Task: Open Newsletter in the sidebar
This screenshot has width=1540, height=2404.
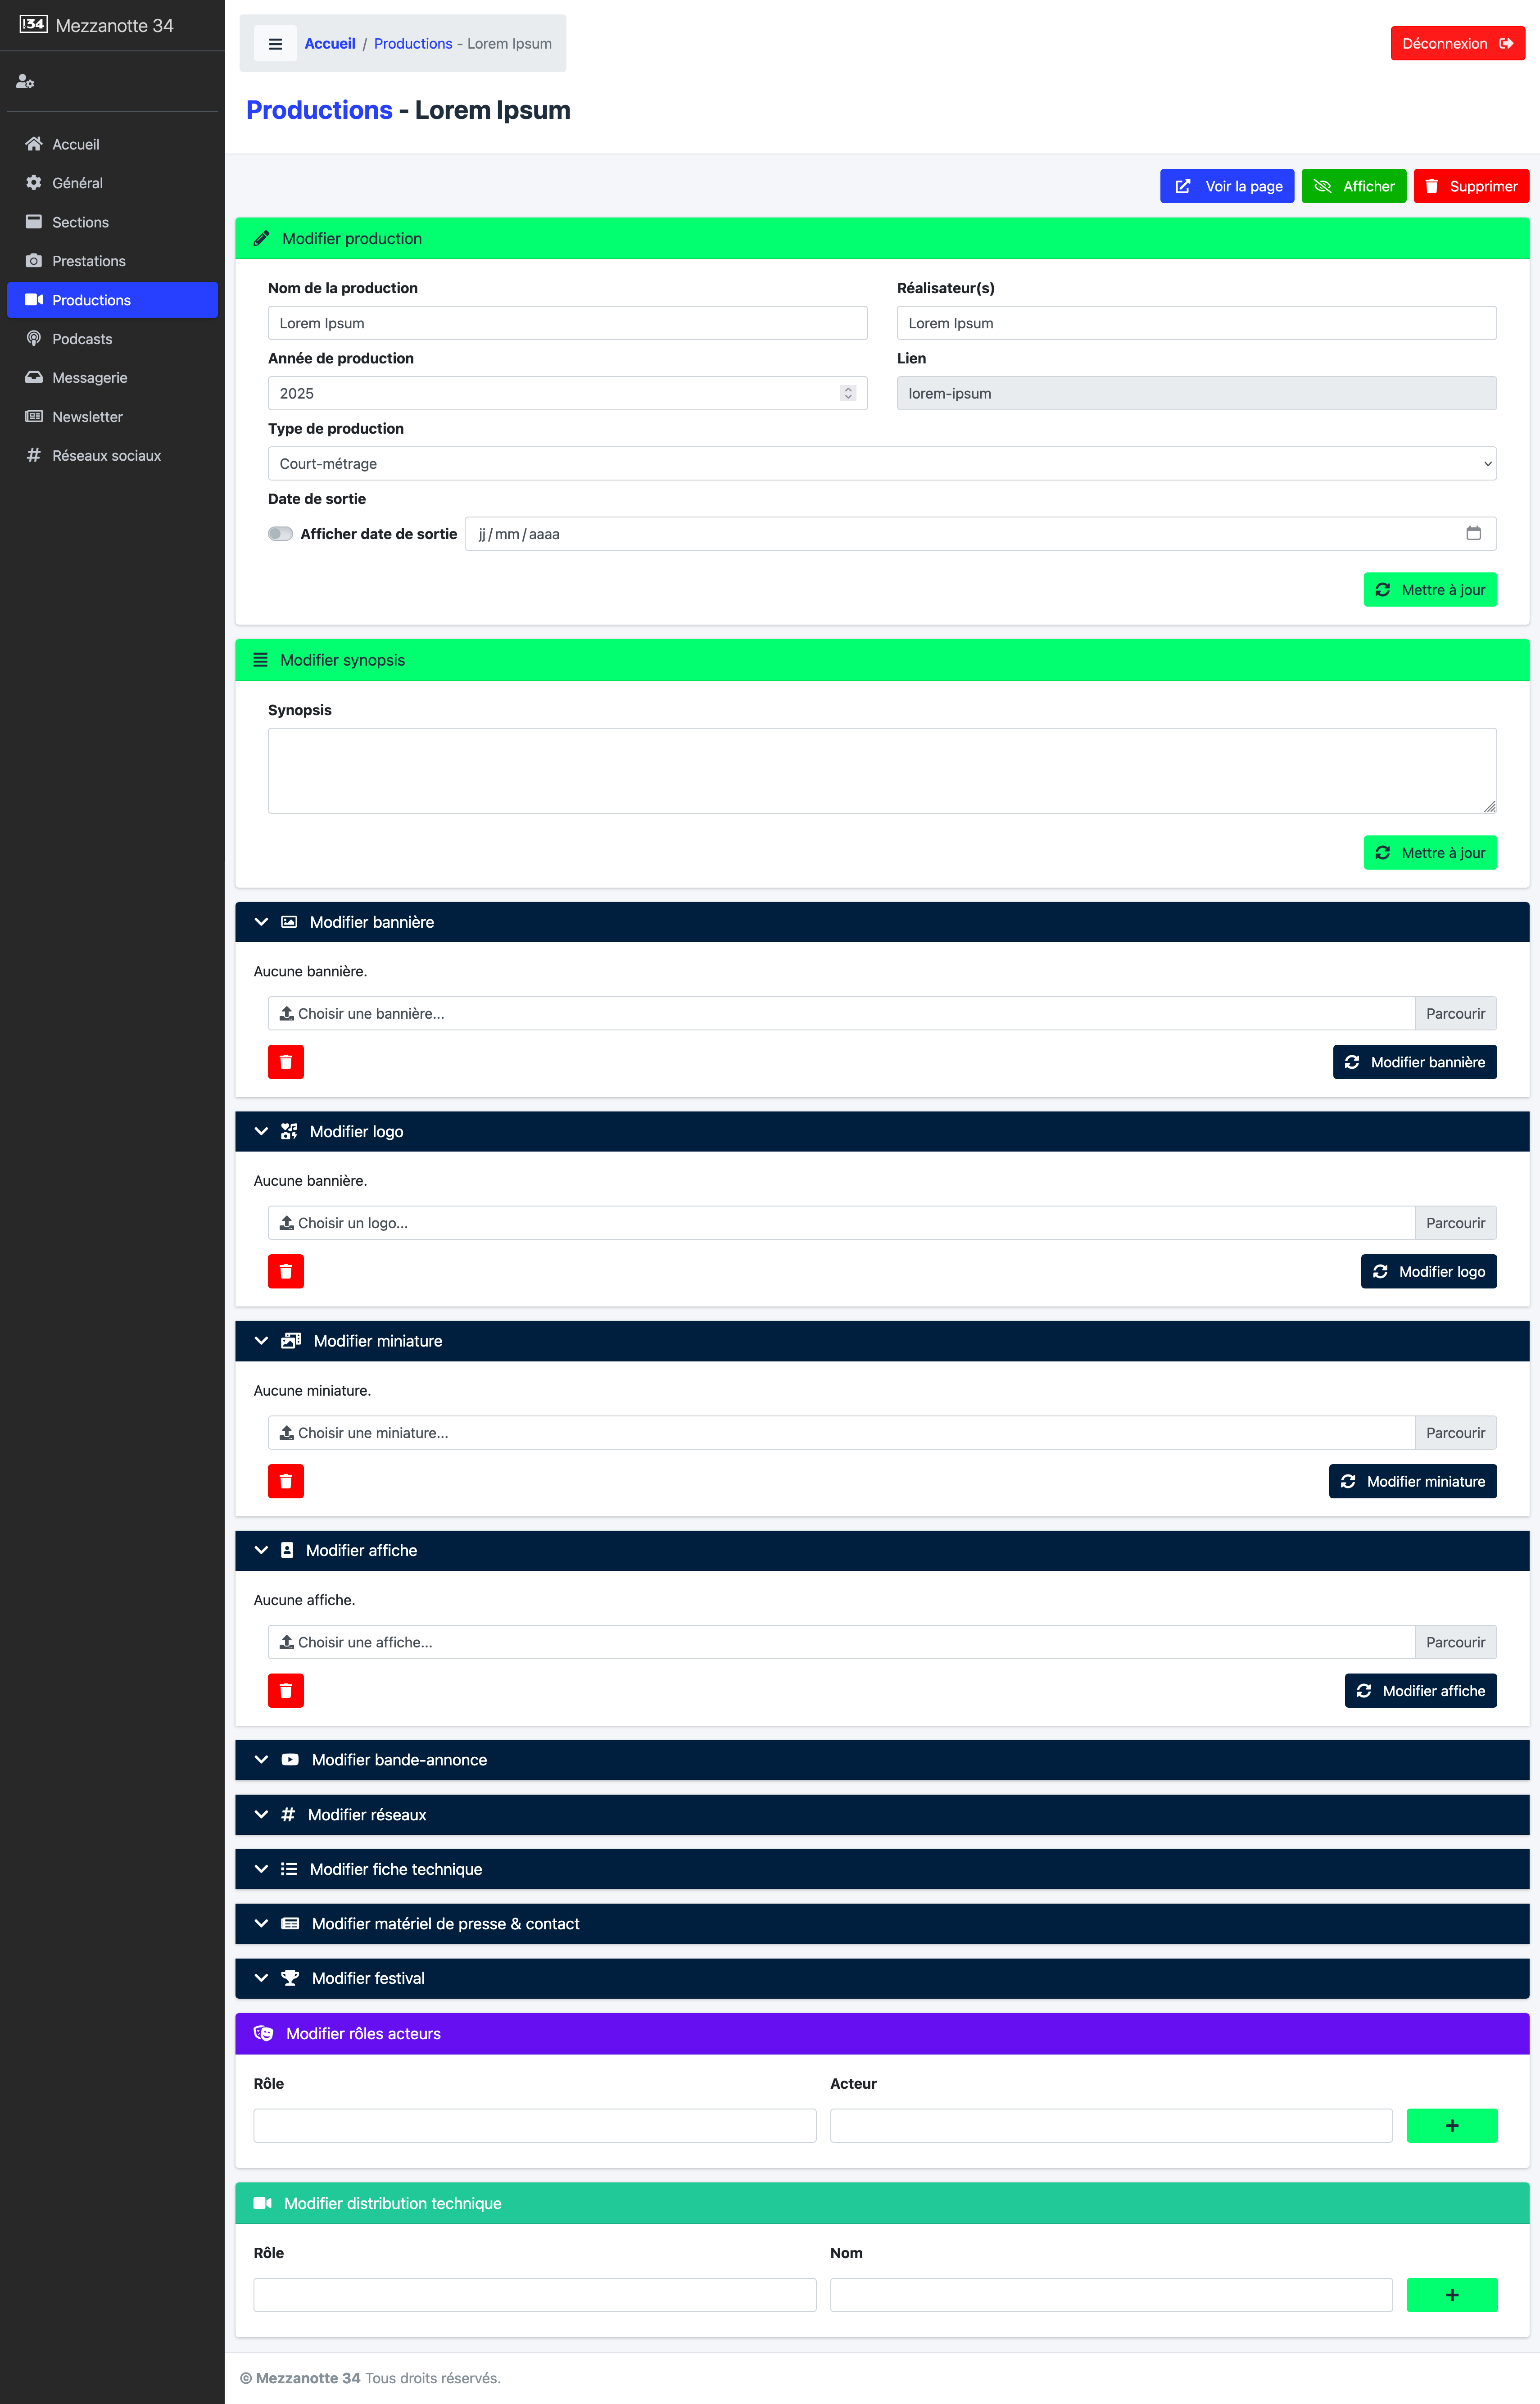Action: coord(112,417)
